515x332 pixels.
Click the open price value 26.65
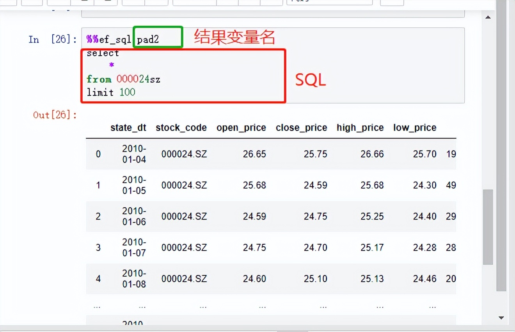click(254, 154)
